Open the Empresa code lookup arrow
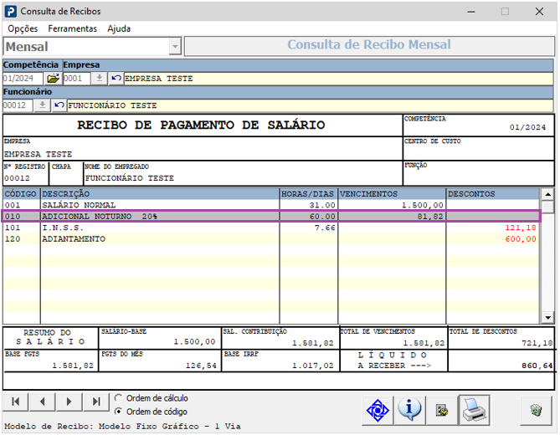Screen dimensions: 560x435 click(98, 79)
